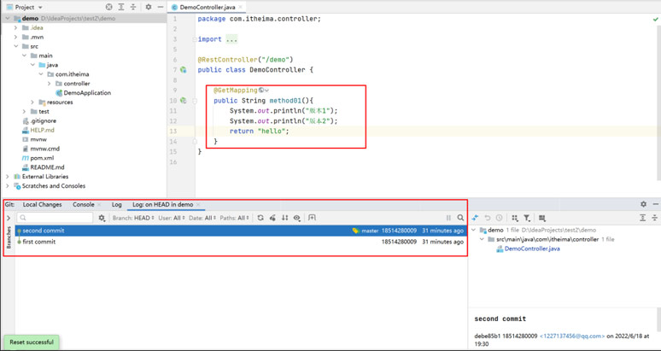Image resolution: width=661 pixels, height=351 pixels.
Task: Click the Select Opened File locate icon
Action: pos(108,7)
